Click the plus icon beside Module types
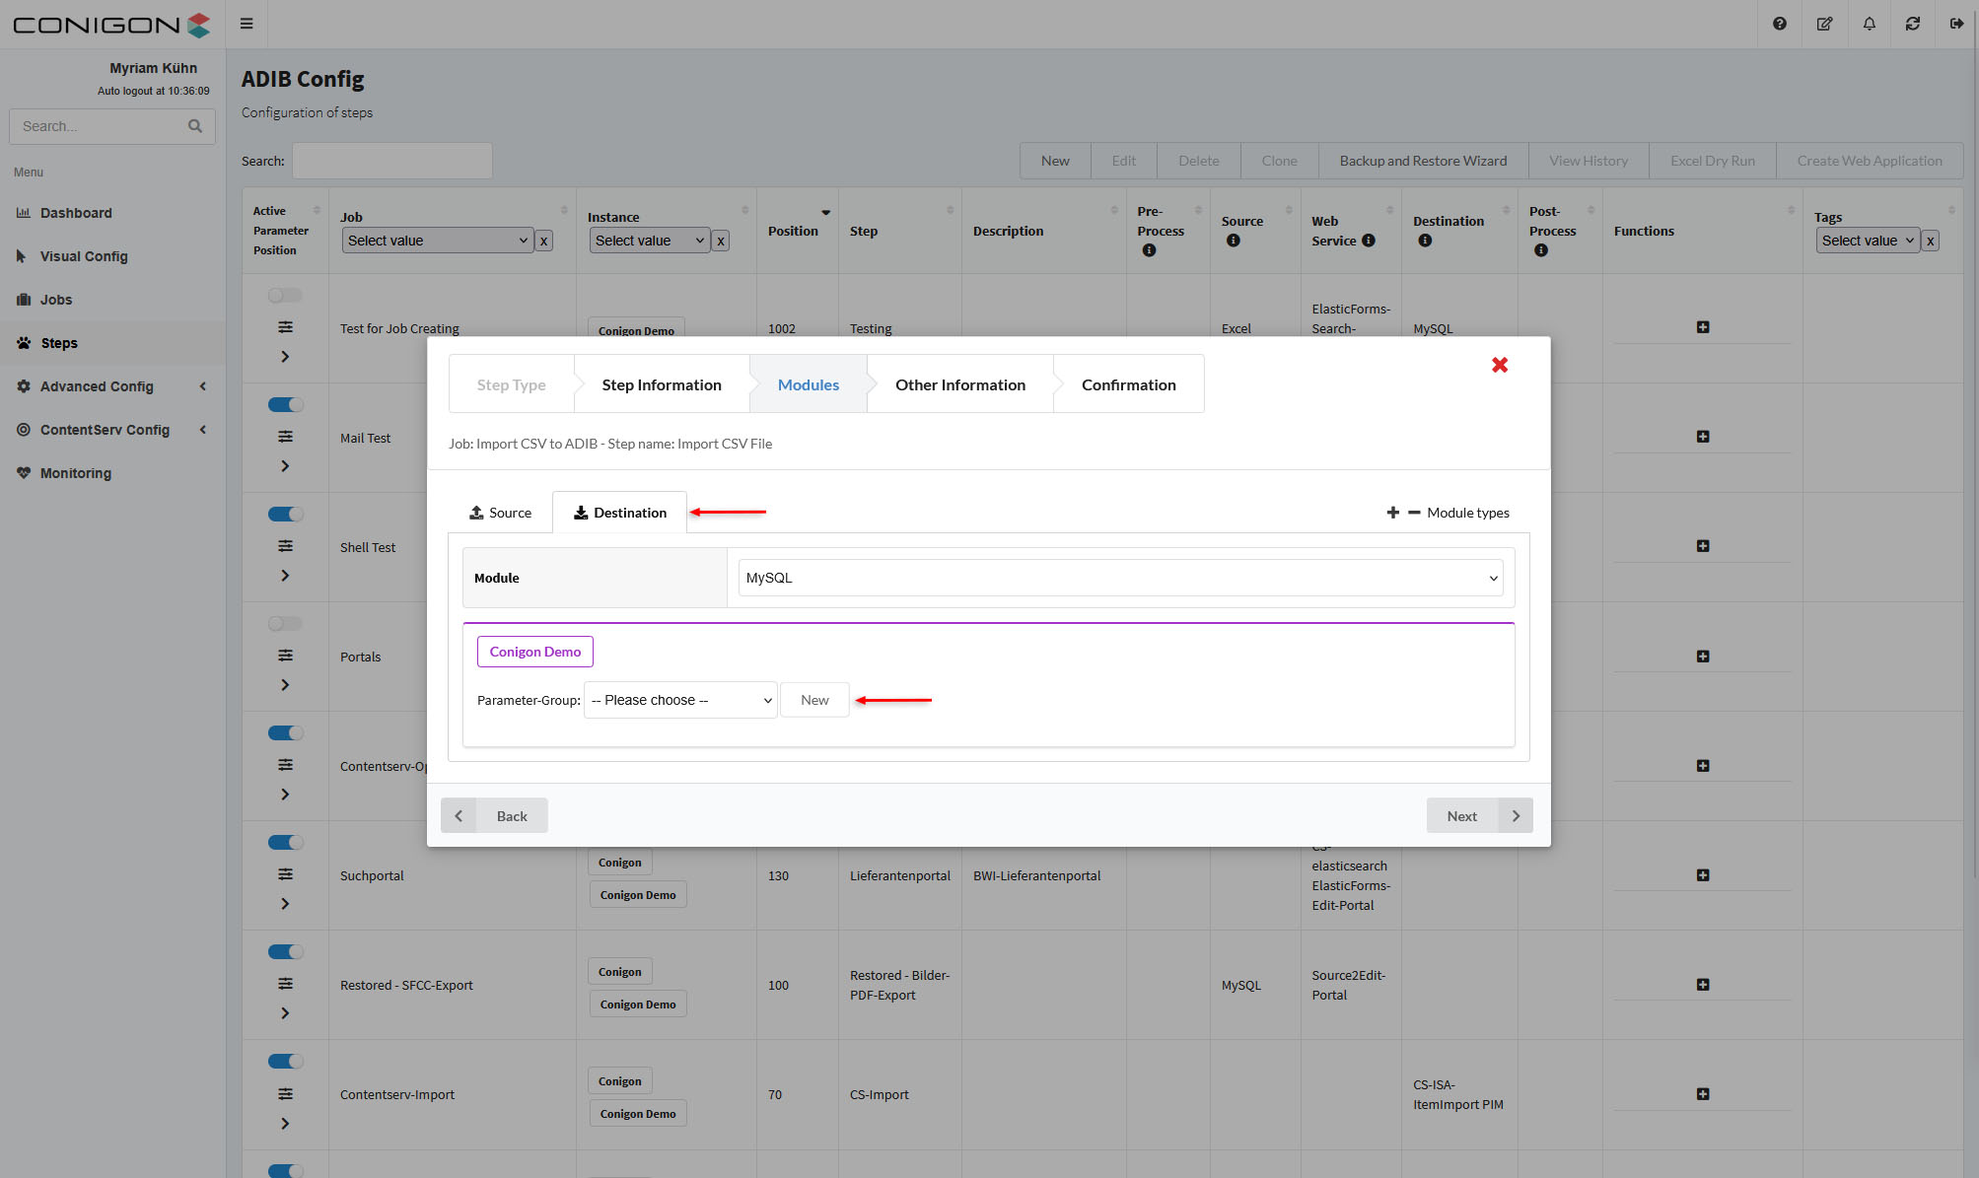1979x1178 pixels. pos(1392,513)
